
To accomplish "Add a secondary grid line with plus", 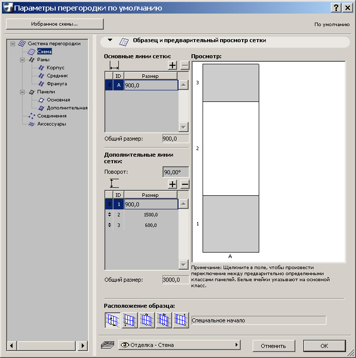I will click(172, 184).
